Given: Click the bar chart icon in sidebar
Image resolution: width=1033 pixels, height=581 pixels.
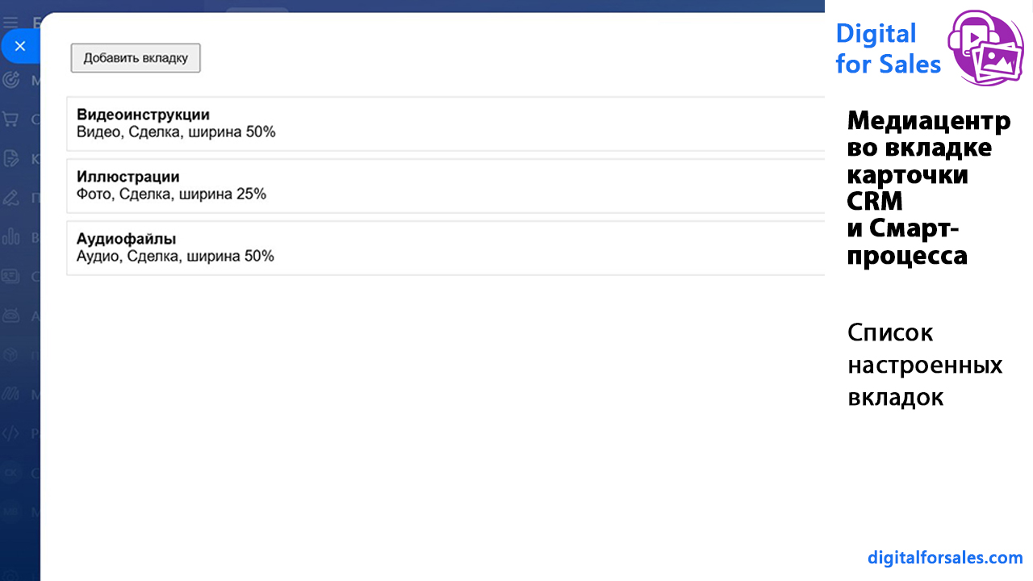Looking at the screenshot, I should [x=11, y=236].
